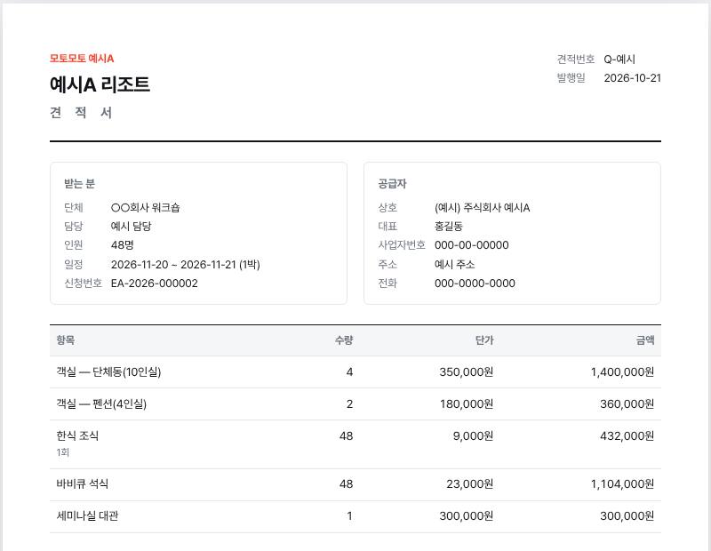Screen dimensions: 711x551
Task: Select the company name '(예시) 주식회사 예시A'
Action: (x=482, y=208)
